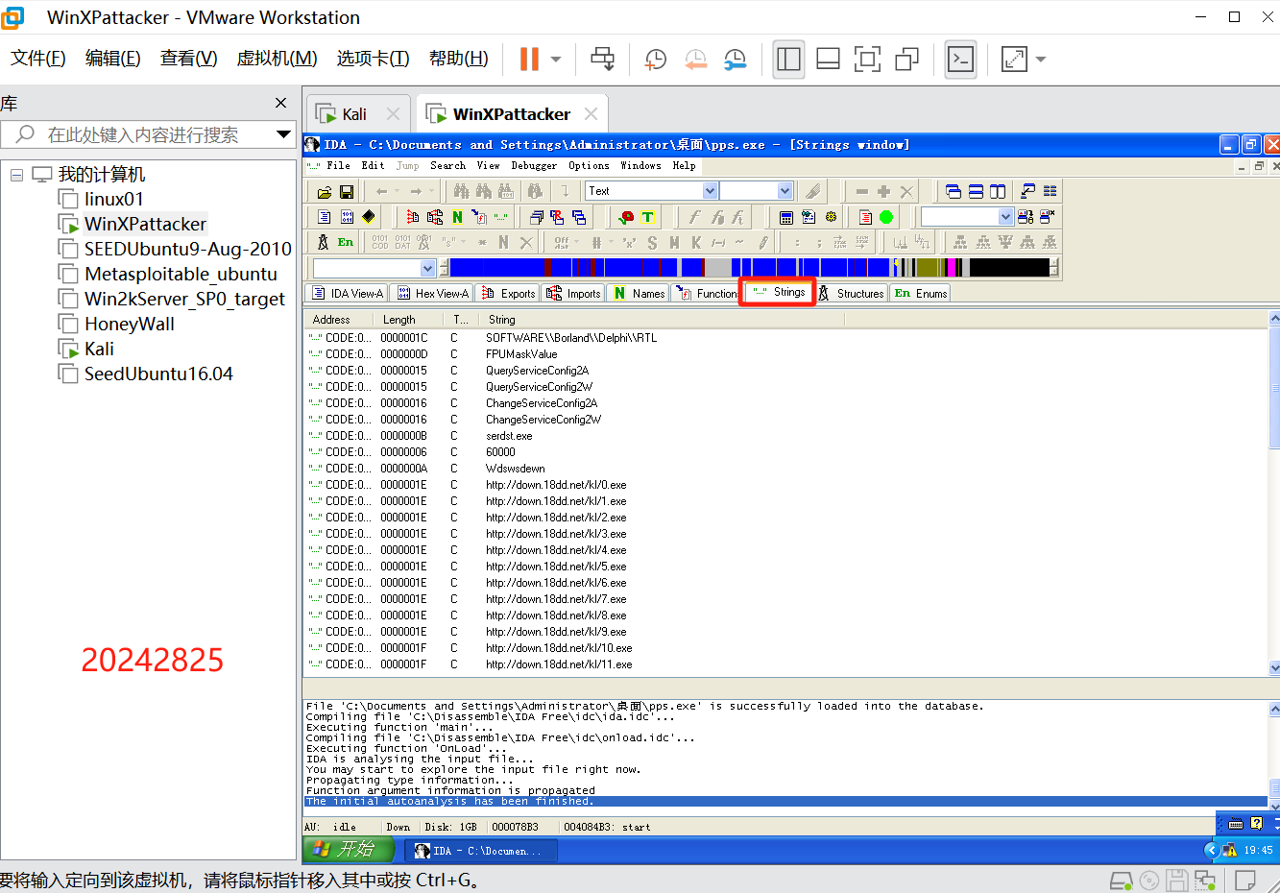The height and width of the screenshot is (893, 1280).
Task: Enter VMware full screen mode icon
Action: pos(867,60)
